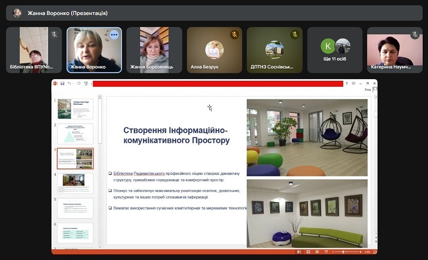
Task: Click the PowerPoint Help question mark icon
Action: (x=347, y=83)
